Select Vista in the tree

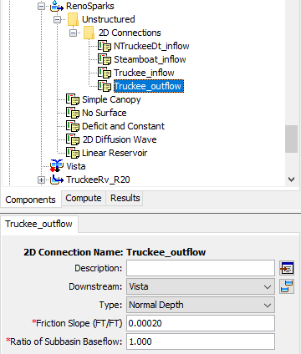coord(76,166)
